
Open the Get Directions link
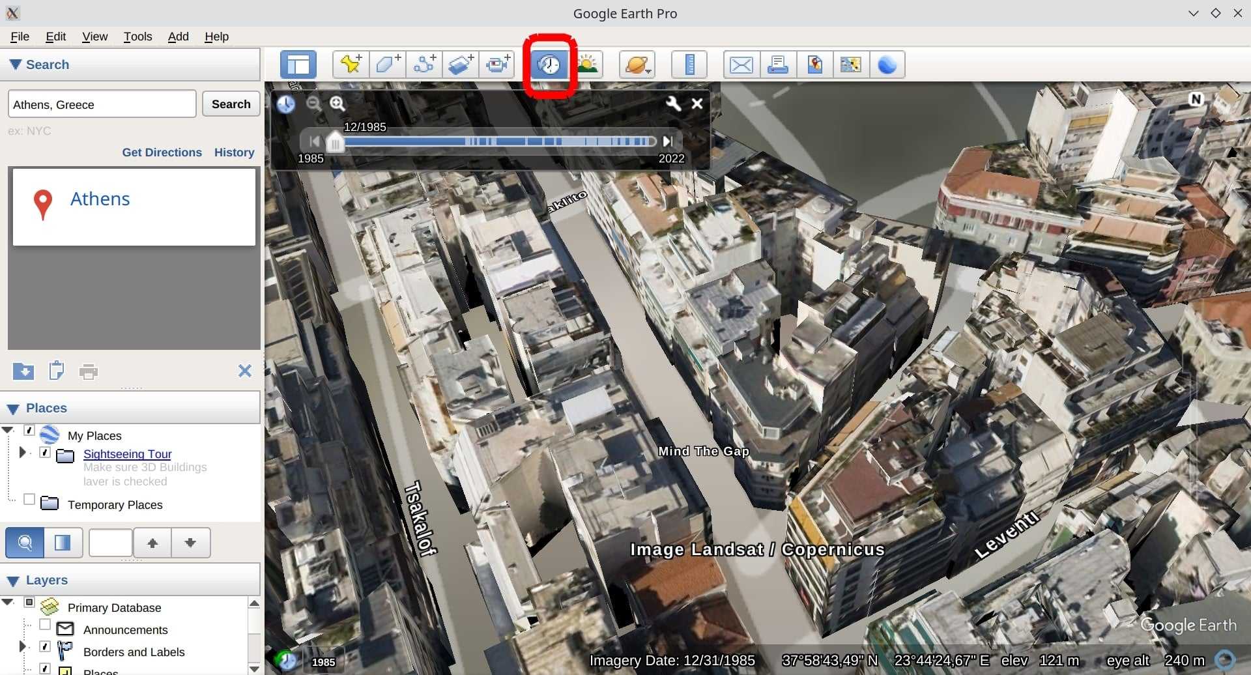point(162,152)
